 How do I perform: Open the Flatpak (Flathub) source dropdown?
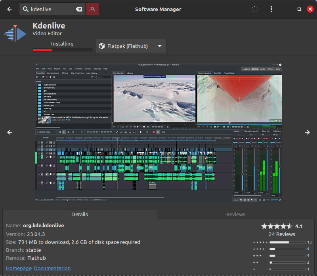click(x=131, y=46)
